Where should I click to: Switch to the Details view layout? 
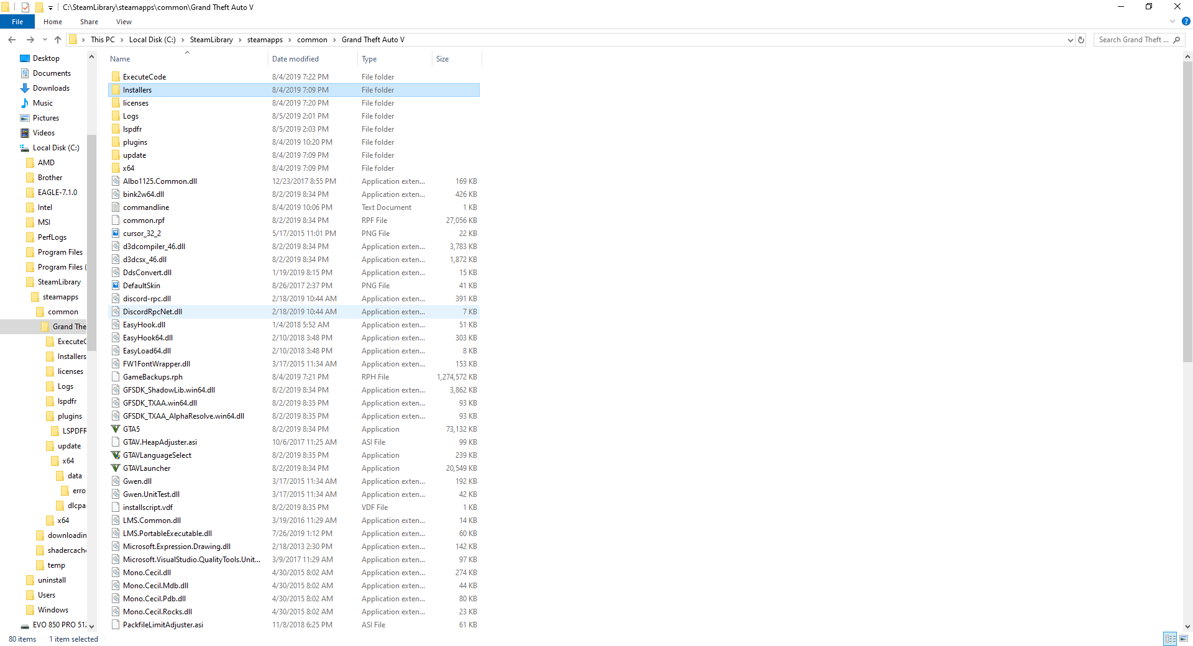pyautogui.click(x=1171, y=639)
